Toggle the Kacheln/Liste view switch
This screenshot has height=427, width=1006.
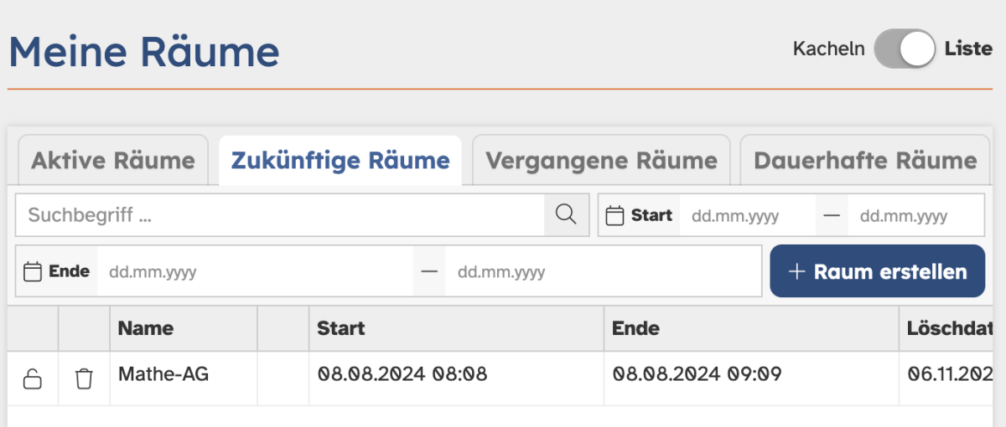(905, 49)
